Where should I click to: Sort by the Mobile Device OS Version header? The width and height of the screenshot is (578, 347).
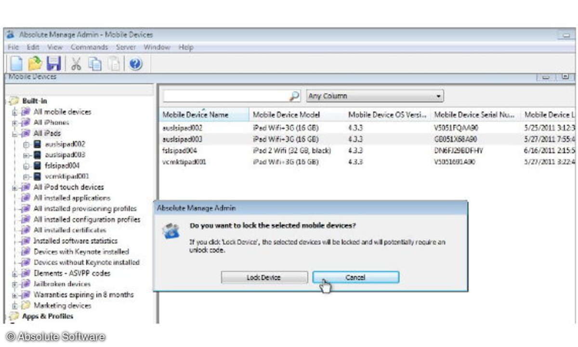pyautogui.click(x=388, y=115)
